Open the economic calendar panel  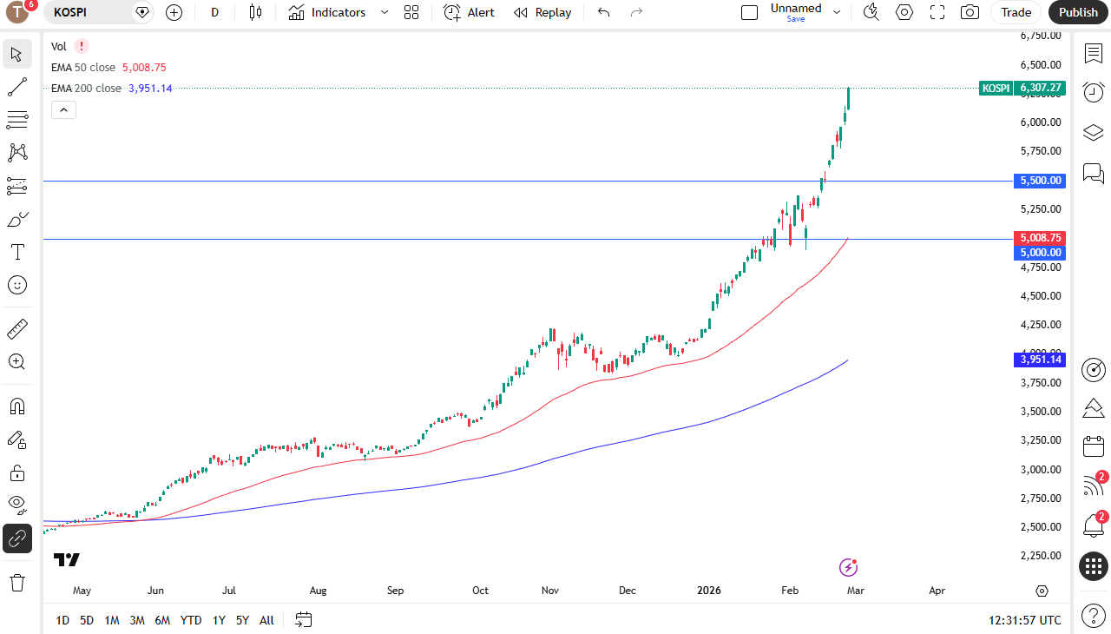(x=1094, y=447)
